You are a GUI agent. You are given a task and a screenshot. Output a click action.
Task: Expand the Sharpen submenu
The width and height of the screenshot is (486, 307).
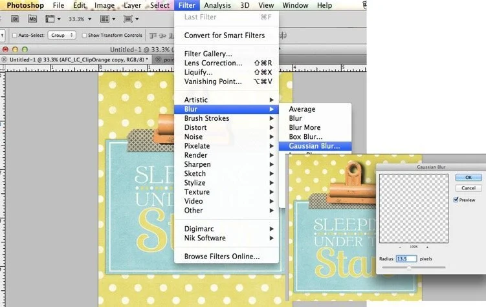tap(226, 164)
